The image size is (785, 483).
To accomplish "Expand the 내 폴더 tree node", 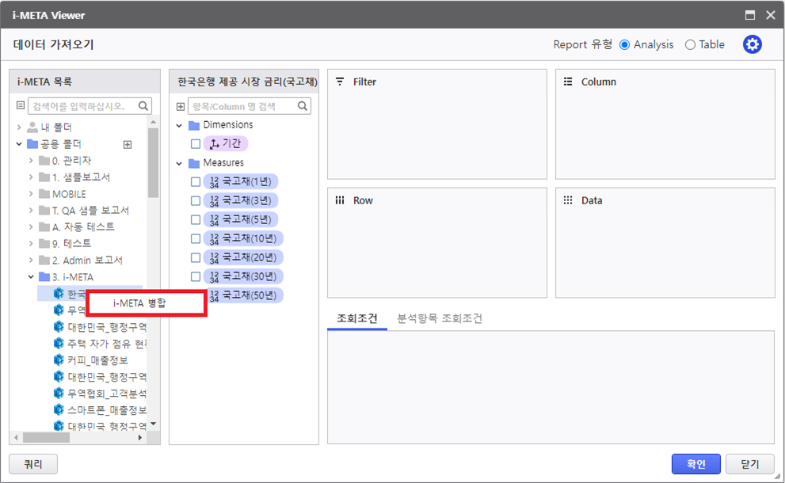I will [19, 127].
